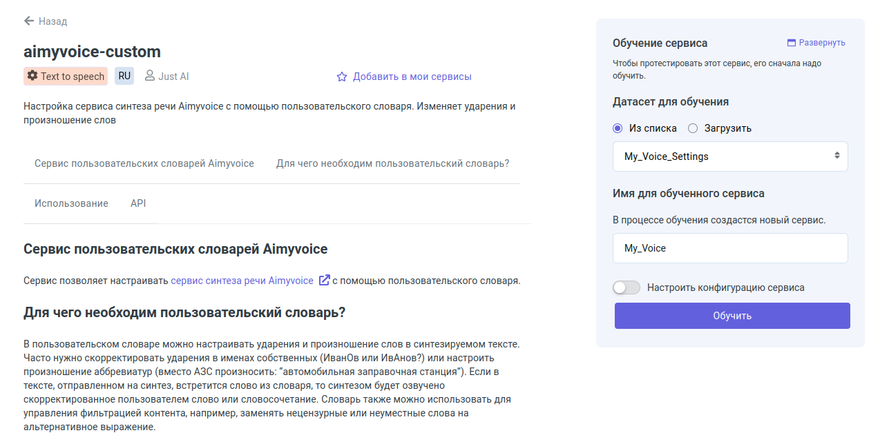Click the star icon to add to favorites
Image resolution: width=889 pixels, height=444 pixels.
[341, 77]
